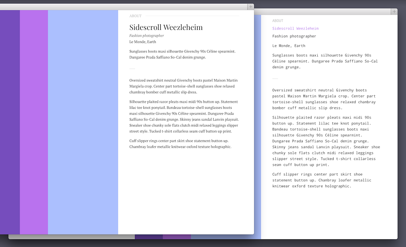Click the periwinkle stripe edge of the back window
Image resolution: width=406 pixels, height=247 pixels.
258,127
